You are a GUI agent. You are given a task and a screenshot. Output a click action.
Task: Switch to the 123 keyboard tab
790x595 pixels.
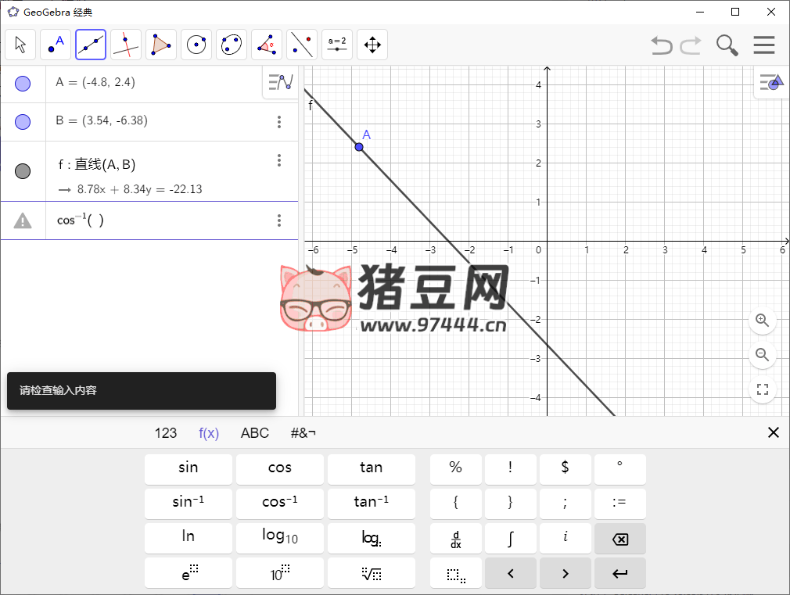[x=166, y=432]
